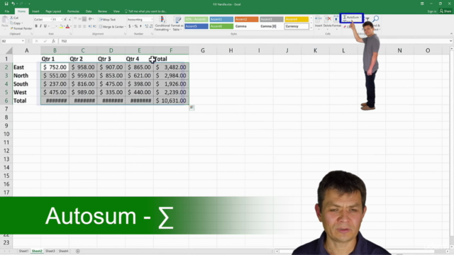Toggle Middle Align
The image size is (454, 255).
click(79, 19)
